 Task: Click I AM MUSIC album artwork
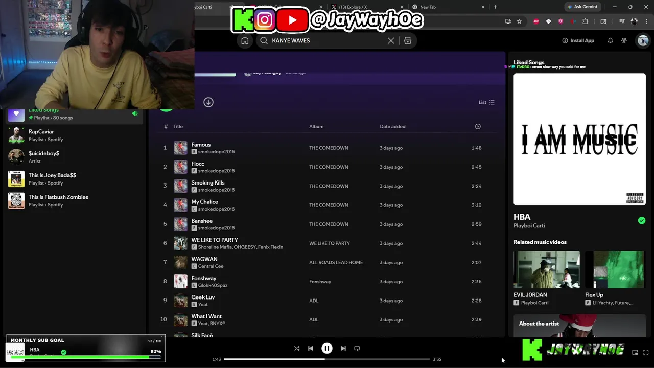pyautogui.click(x=579, y=139)
